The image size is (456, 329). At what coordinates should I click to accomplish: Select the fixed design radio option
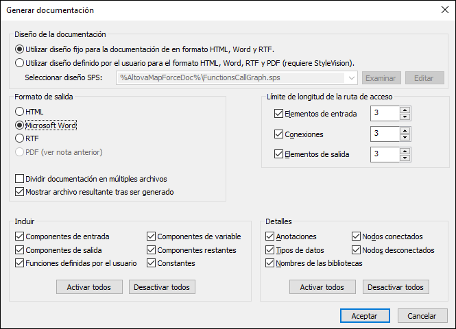[19, 49]
